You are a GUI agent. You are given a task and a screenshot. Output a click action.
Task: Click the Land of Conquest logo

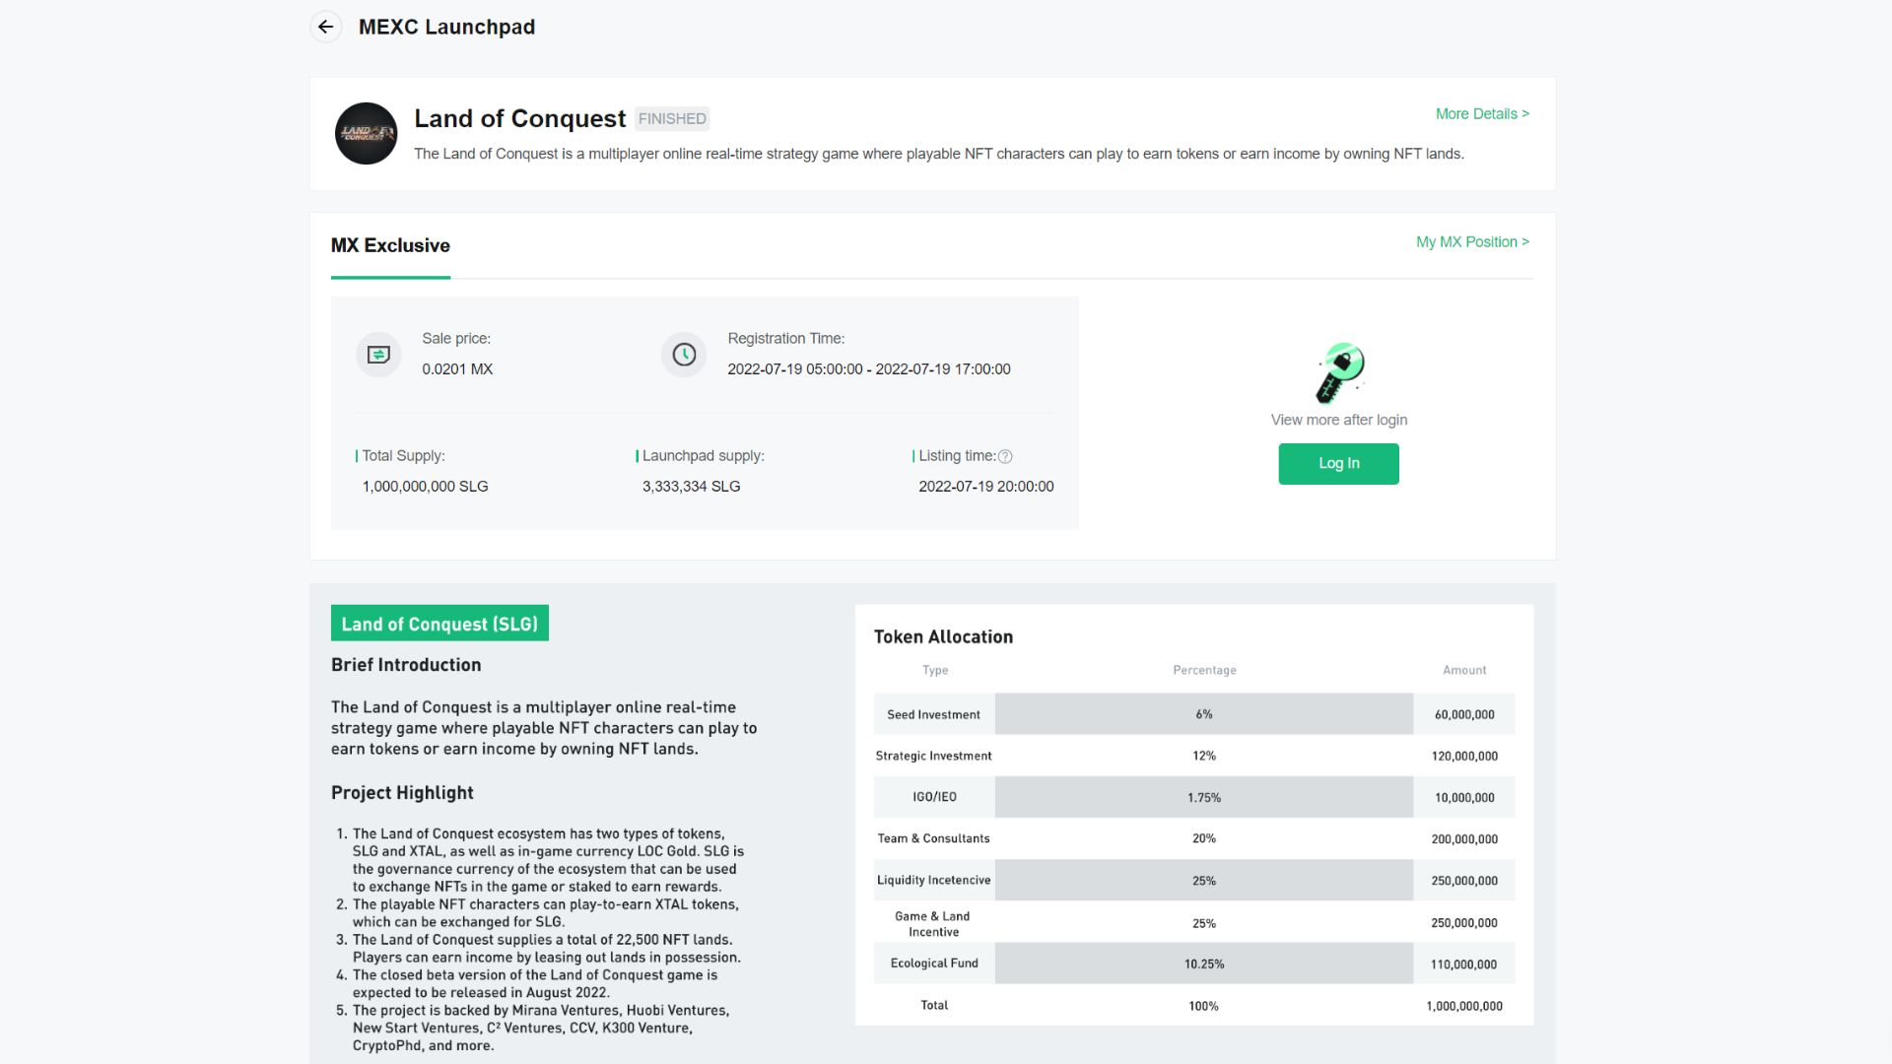tap(366, 133)
